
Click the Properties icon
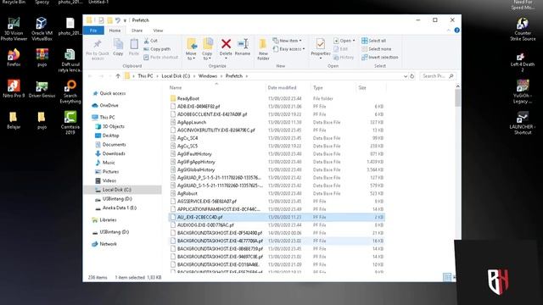point(321,44)
